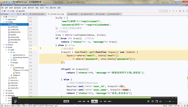This screenshot has height=107, width=188.
Task: Click the yellow lightbulb intention icon
Action: (x=40, y=48)
